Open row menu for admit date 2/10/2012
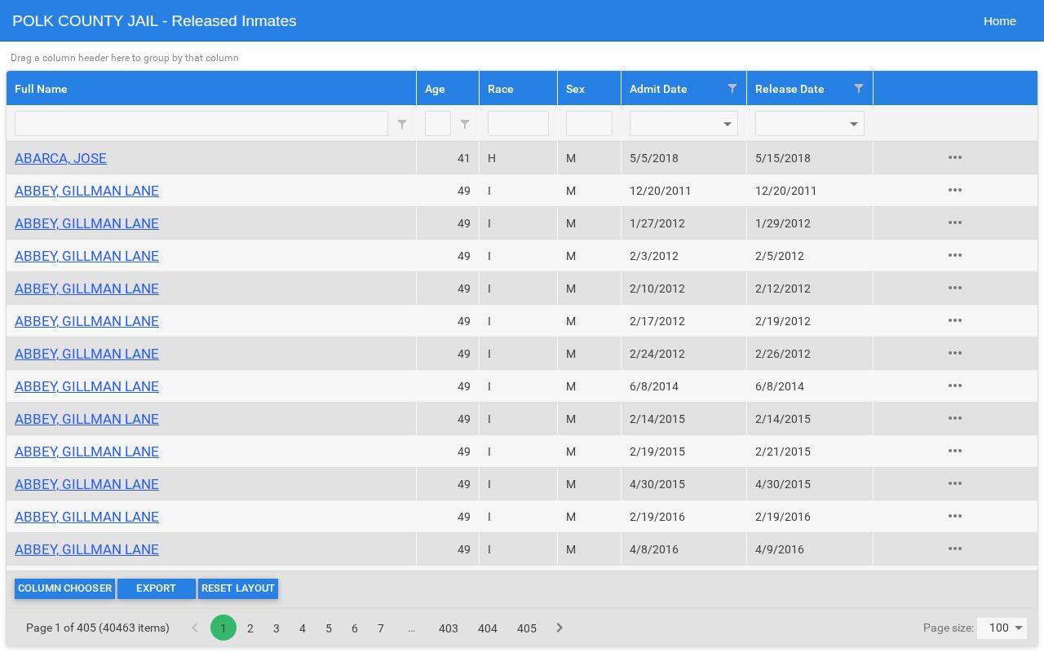Screen dimensions: 1044x652 tap(955, 288)
